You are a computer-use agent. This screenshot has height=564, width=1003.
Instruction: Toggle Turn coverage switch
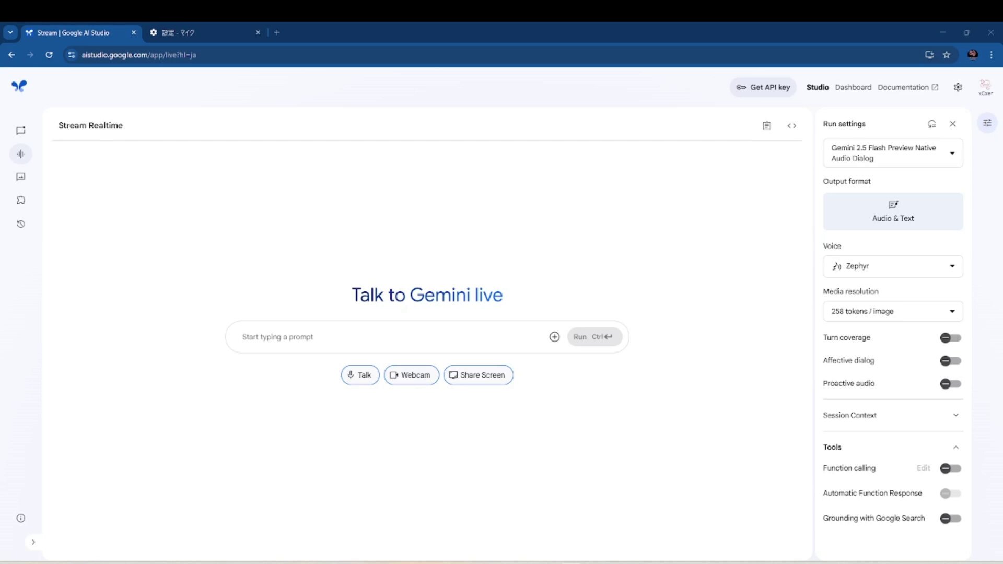point(950,338)
